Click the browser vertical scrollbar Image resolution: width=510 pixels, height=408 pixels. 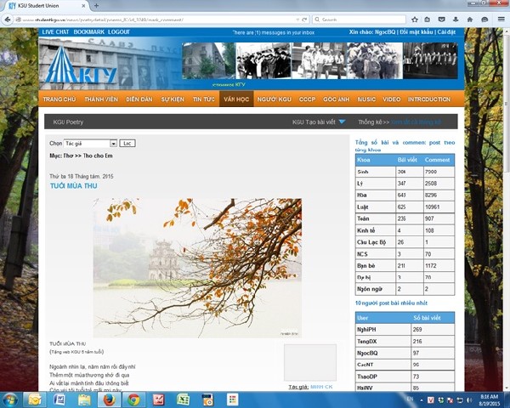coord(507,104)
